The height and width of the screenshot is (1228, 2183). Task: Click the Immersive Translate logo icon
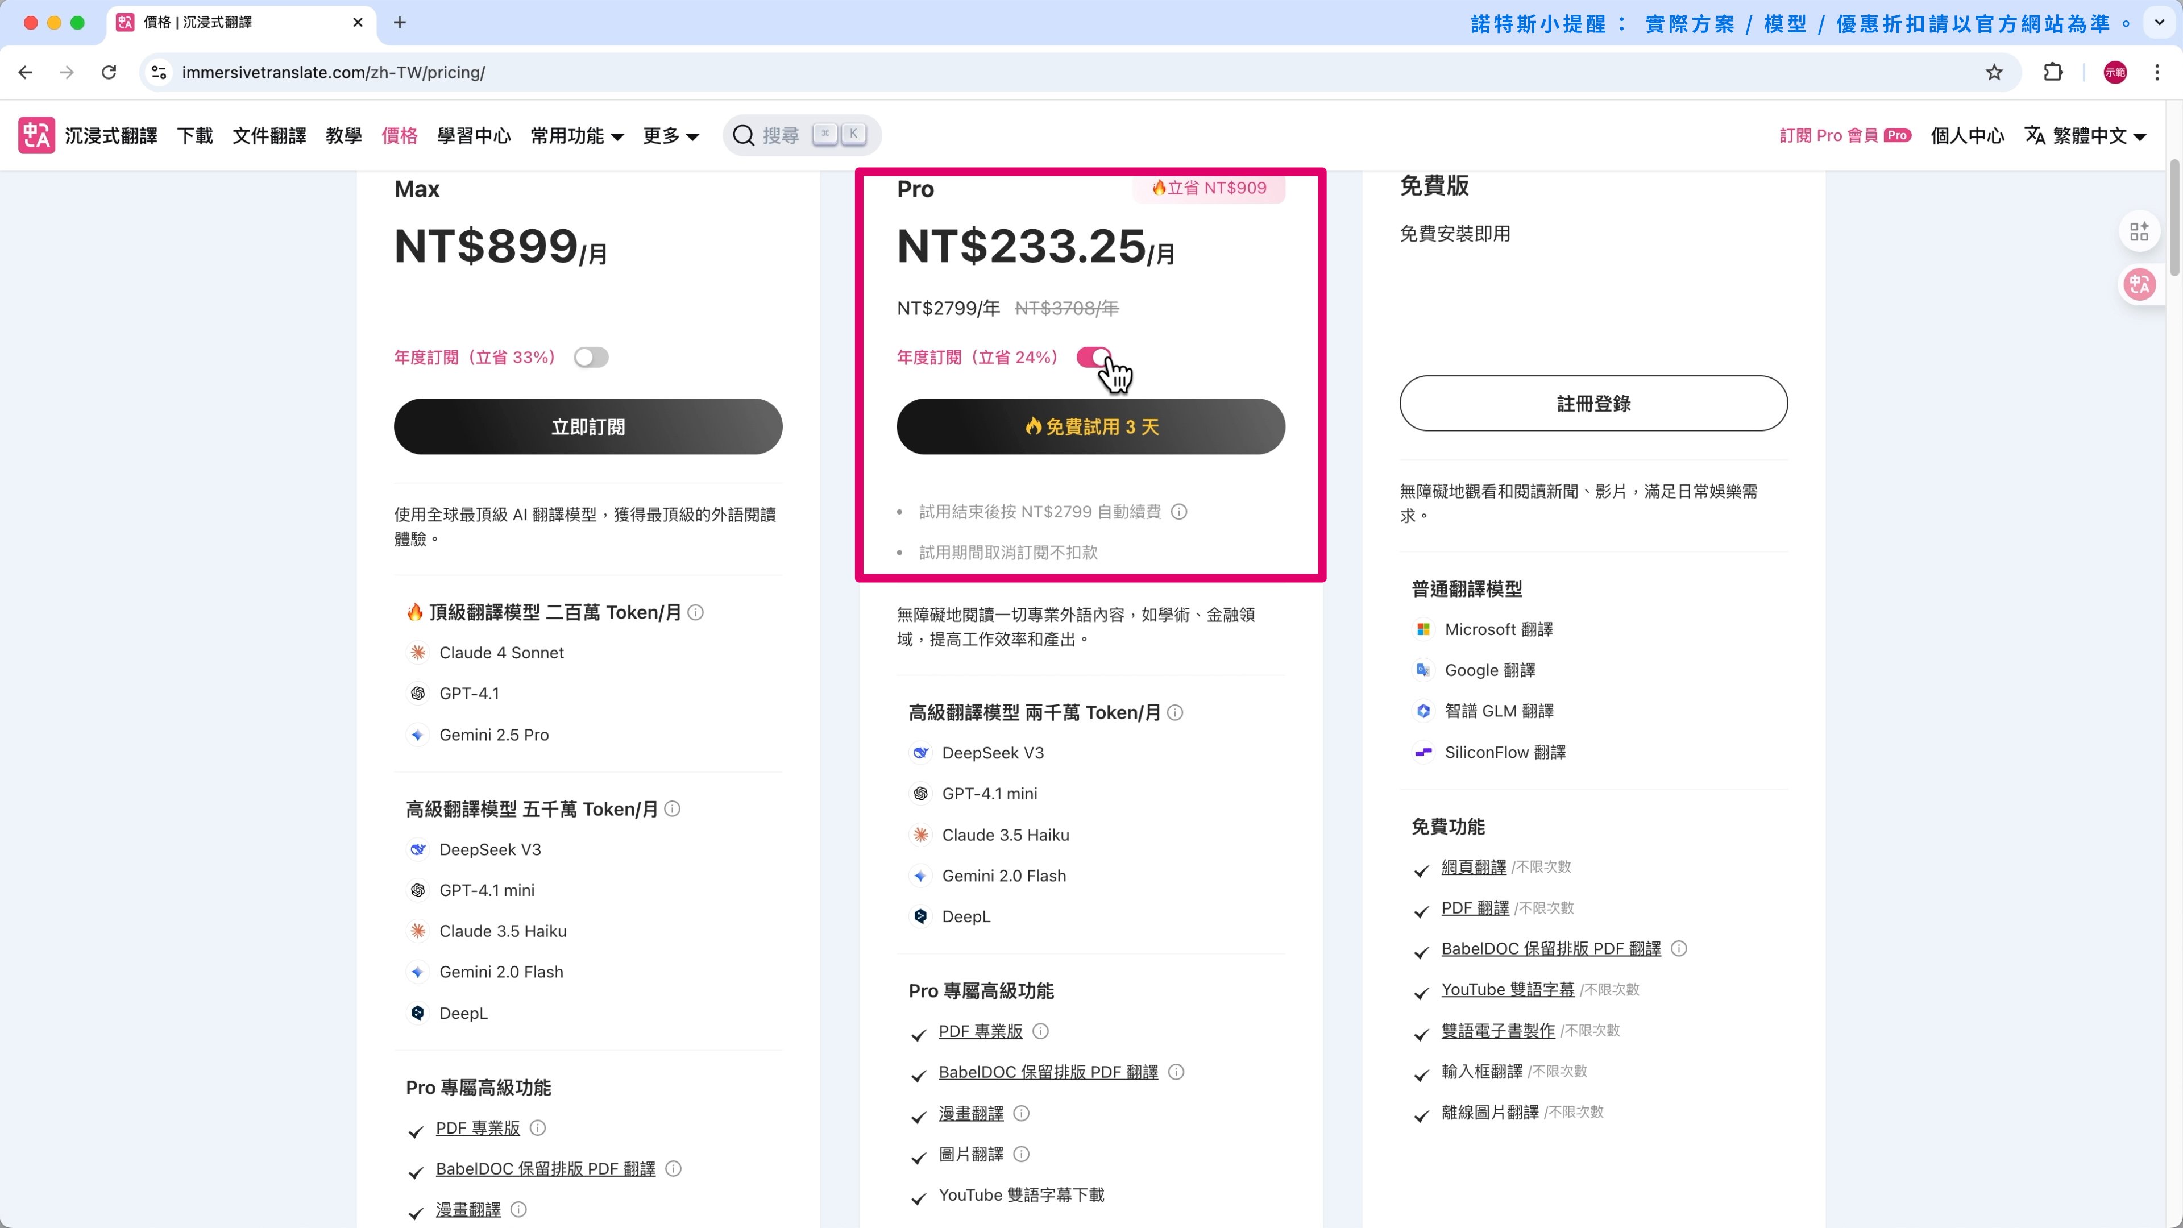[36, 136]
